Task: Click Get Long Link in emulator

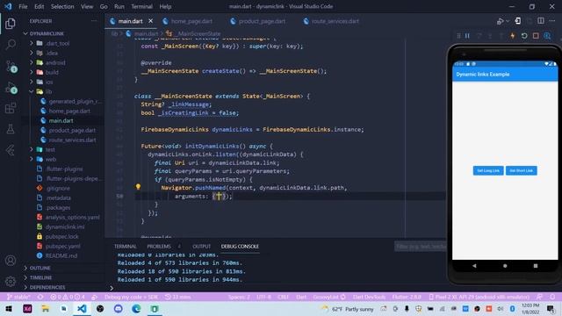Action: 488,170
